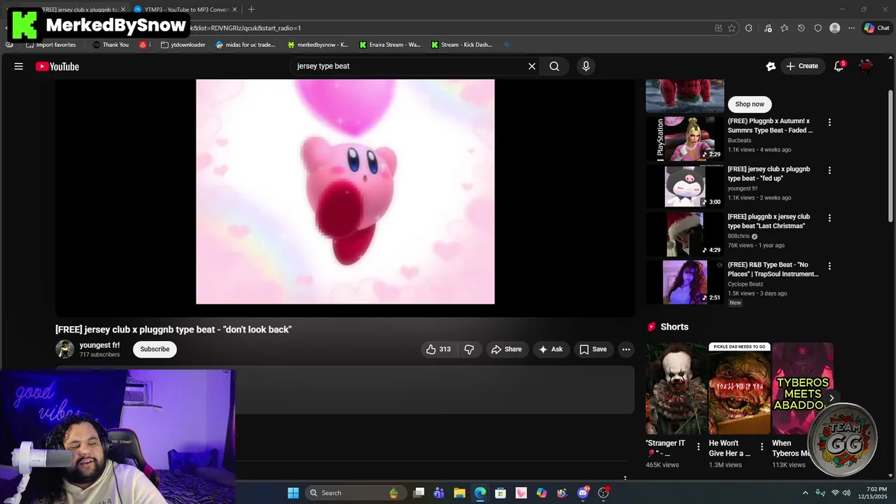
Task: Open the YouTube guide hamburger menu
Action: 19,66
